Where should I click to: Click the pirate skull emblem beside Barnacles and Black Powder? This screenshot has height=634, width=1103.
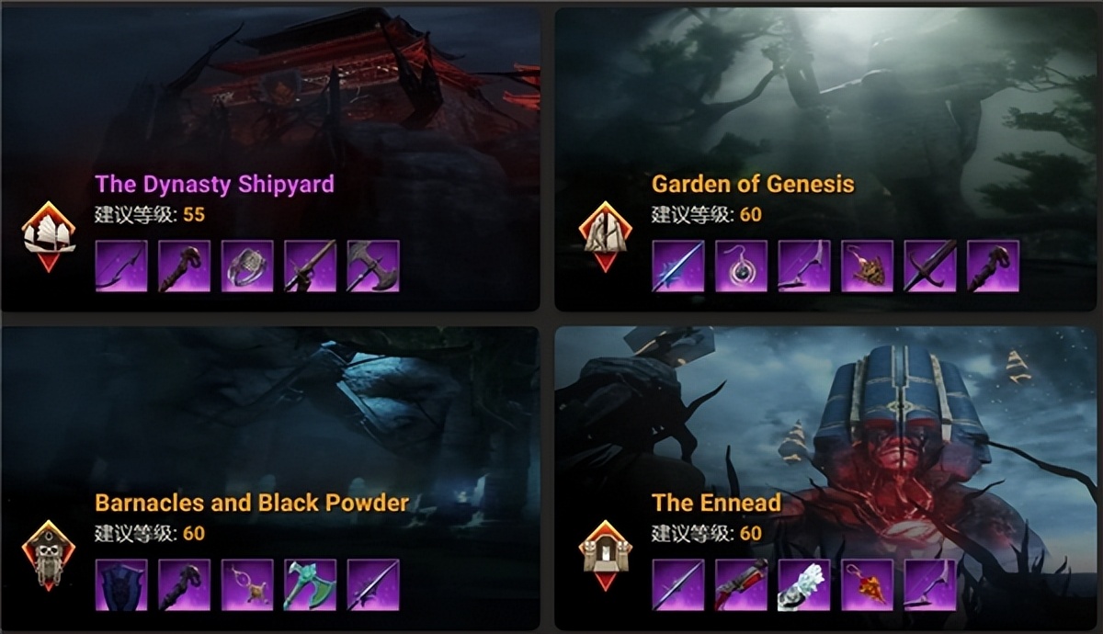point(49,555)
